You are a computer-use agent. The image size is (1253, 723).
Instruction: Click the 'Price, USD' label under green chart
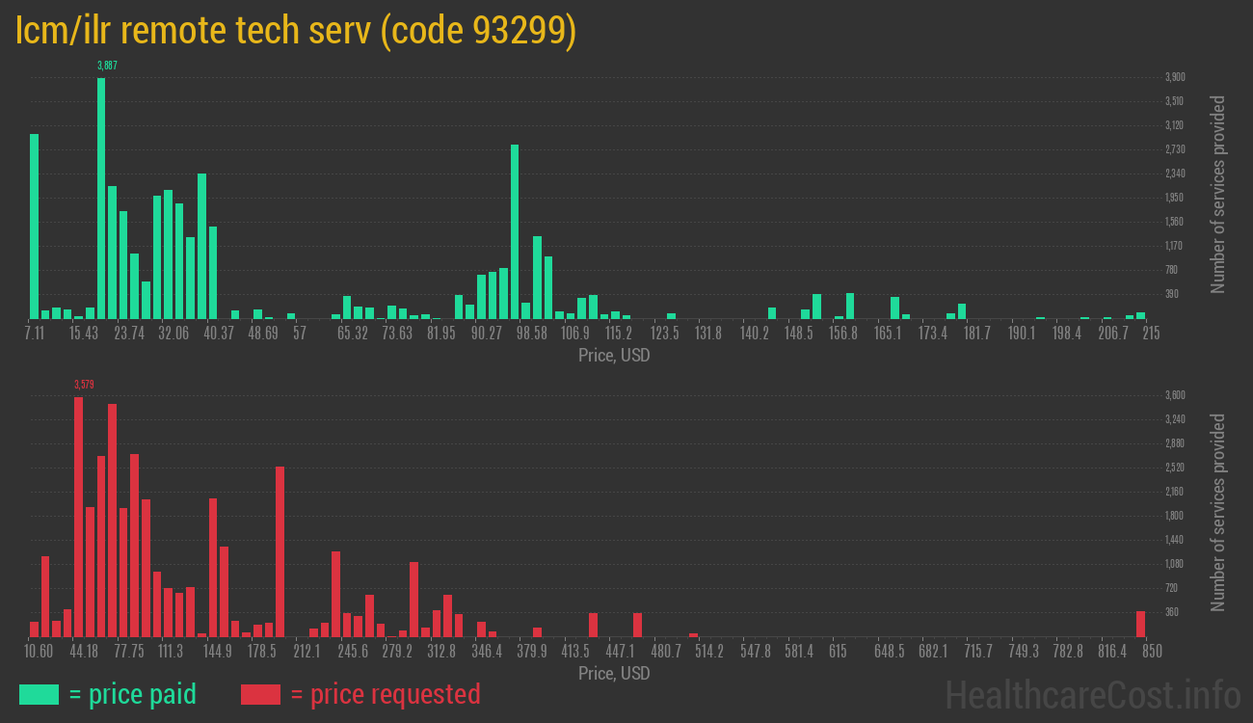(614, 356)
